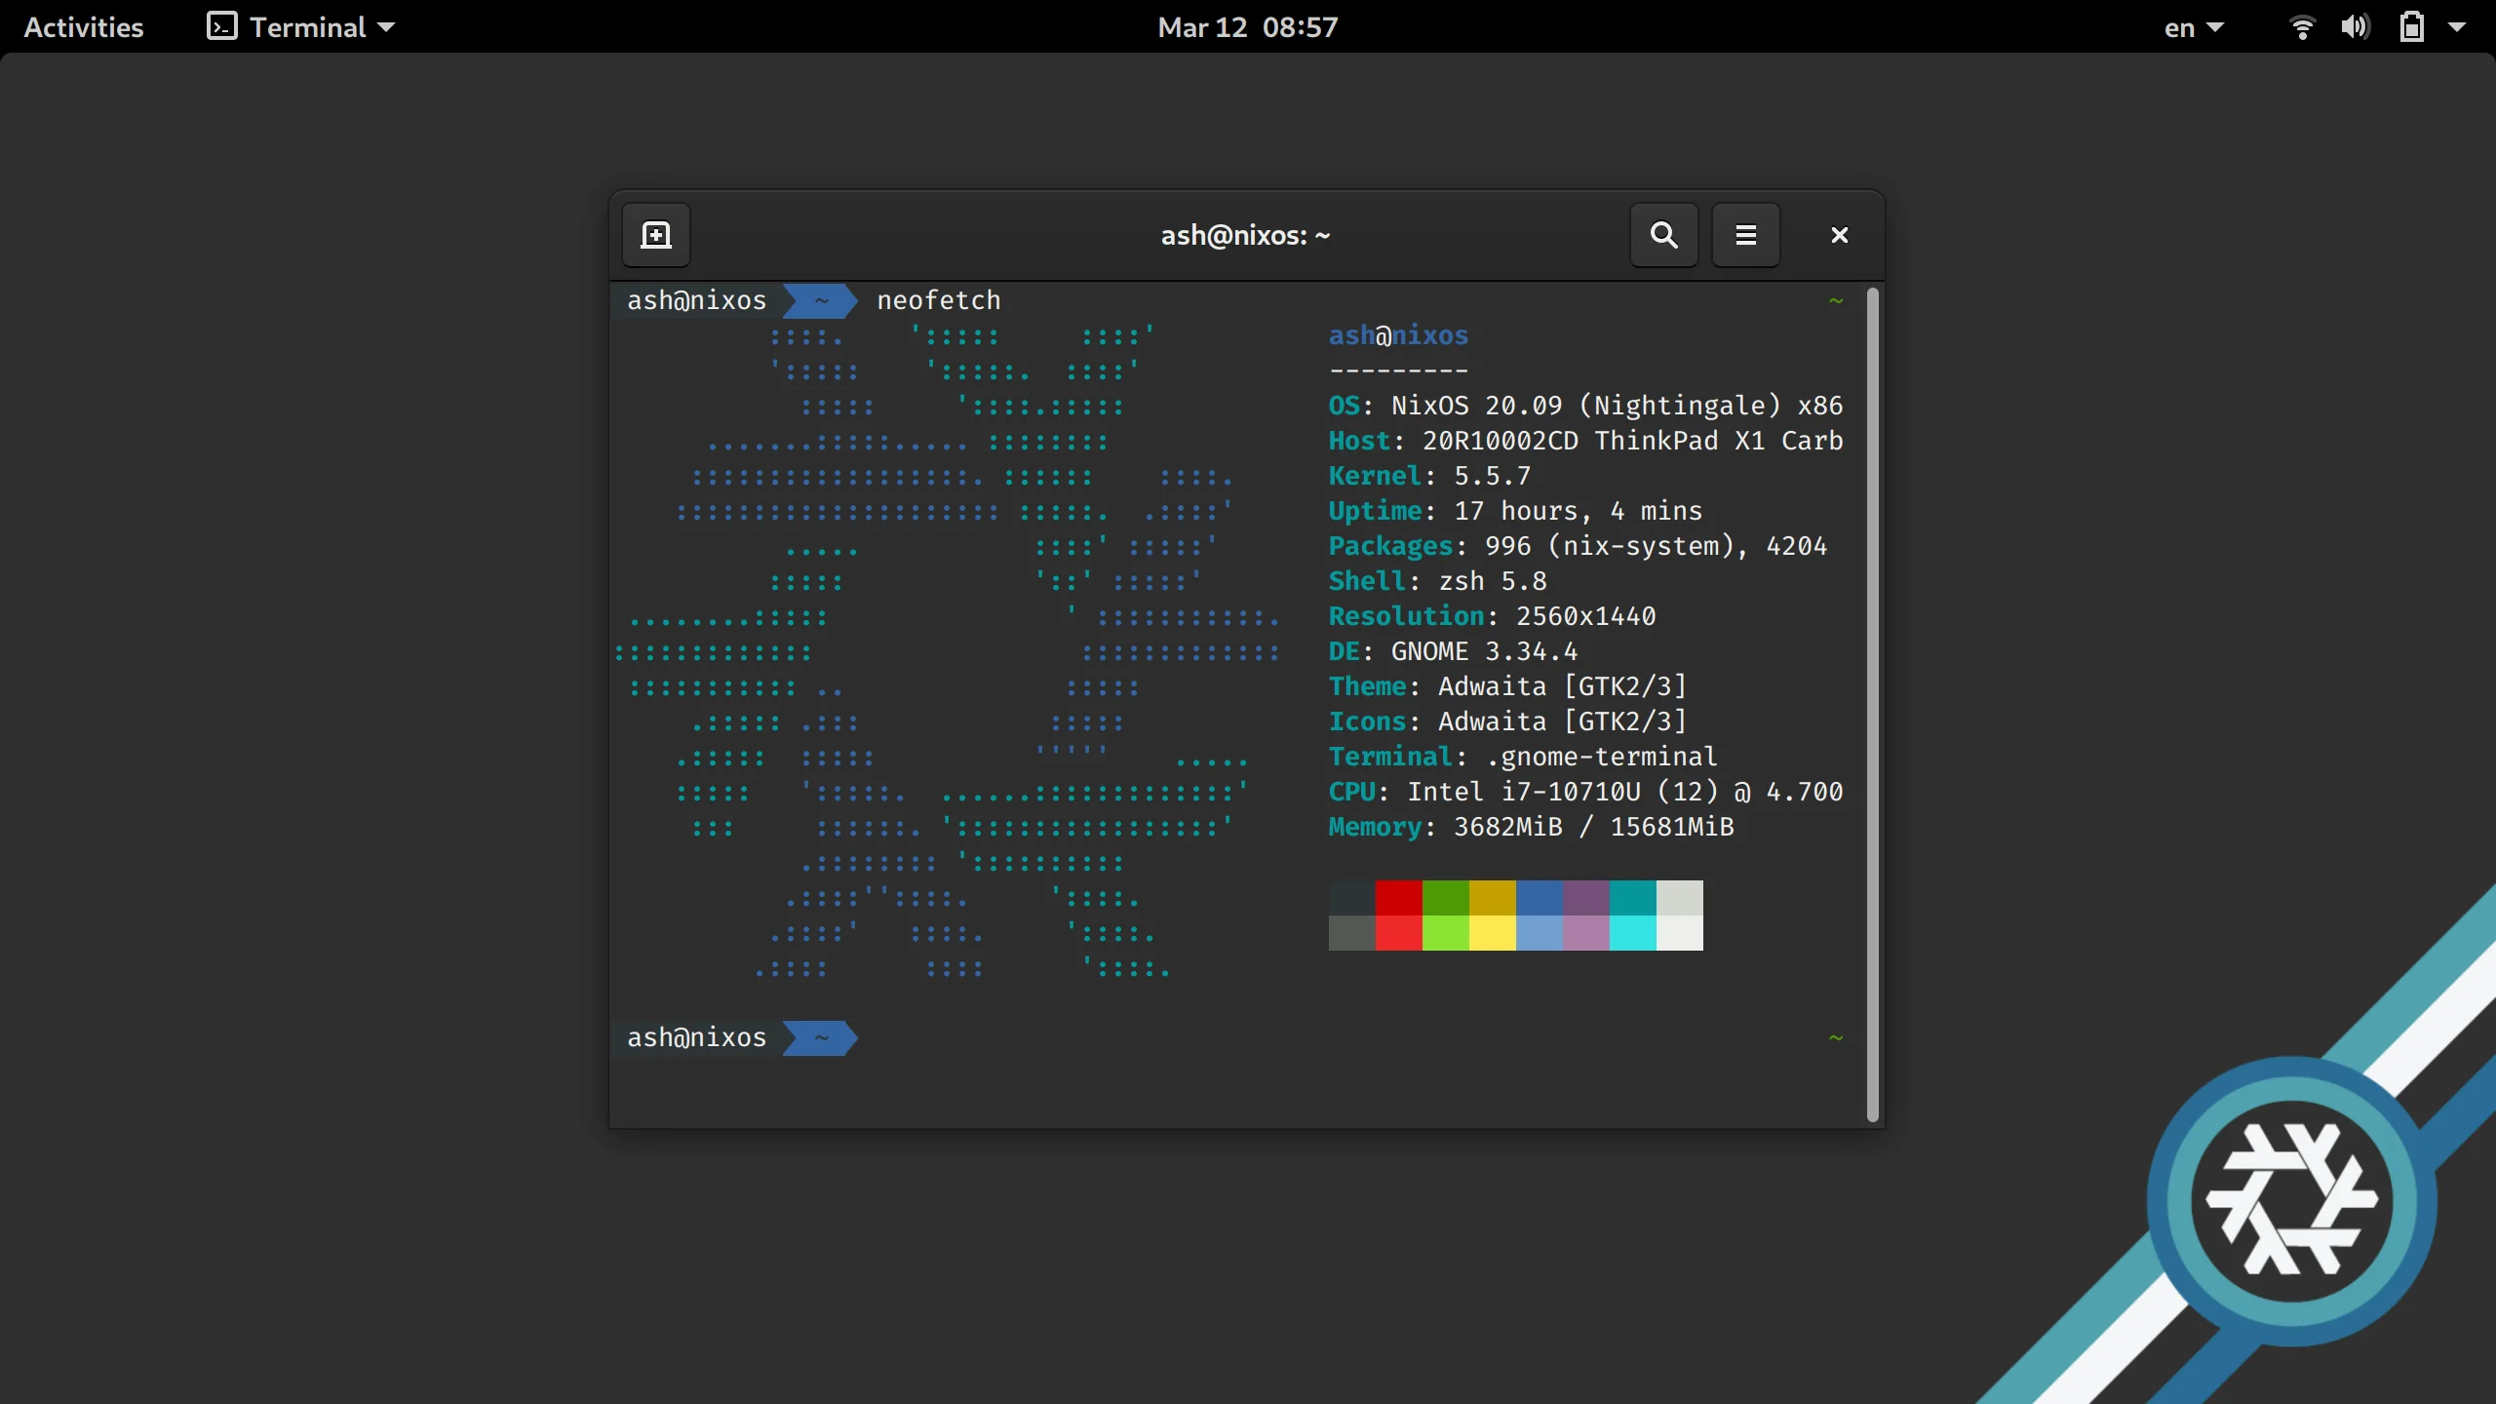Expand the system menu arrow
Screen dimensions: 2496x1404
point(2458,27)
